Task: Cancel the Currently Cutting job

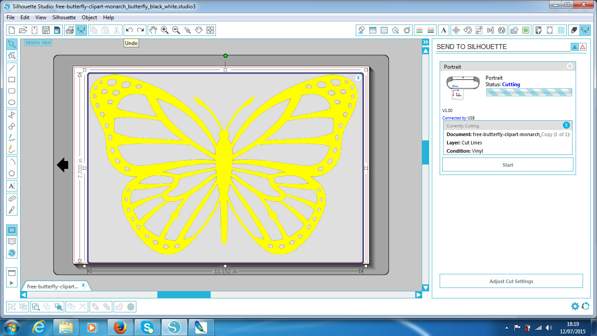Action: point(566,126)
